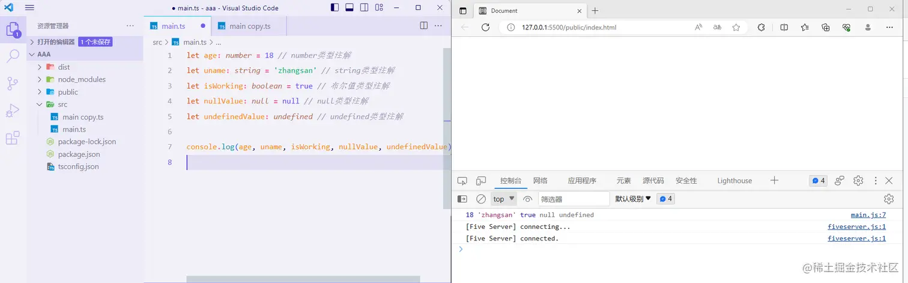The height and width of the screenshot is (283, 908).
Task: Open Edge tab actions menu icon
Action: 462,11
